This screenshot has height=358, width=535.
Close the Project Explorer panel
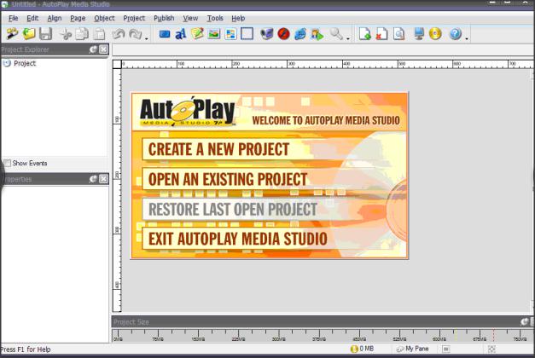[x=104, y=49]
